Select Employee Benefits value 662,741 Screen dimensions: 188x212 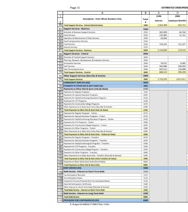(177, 25)
